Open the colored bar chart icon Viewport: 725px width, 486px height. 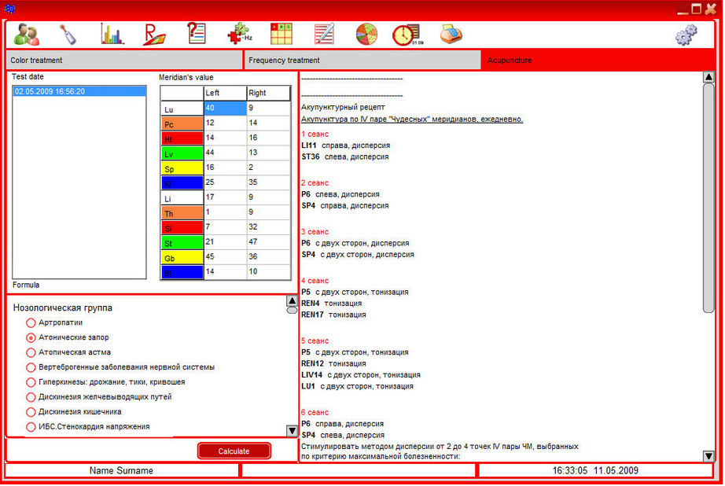[112, 34]
